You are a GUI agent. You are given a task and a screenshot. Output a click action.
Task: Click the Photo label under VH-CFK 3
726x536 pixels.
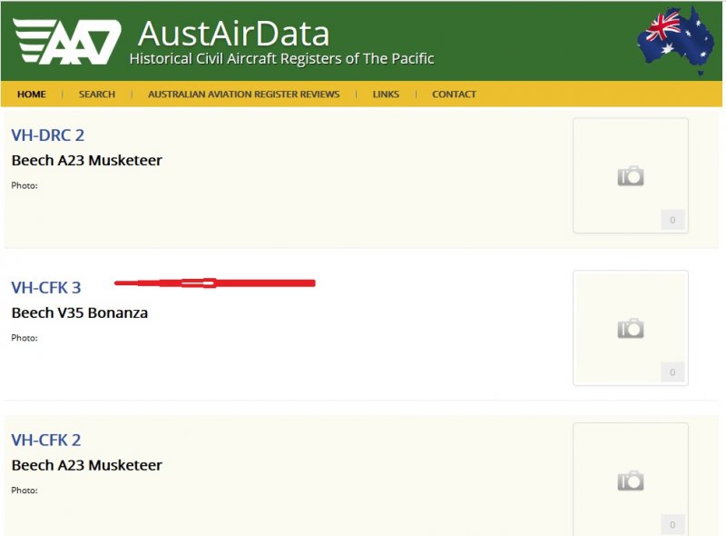25,338
